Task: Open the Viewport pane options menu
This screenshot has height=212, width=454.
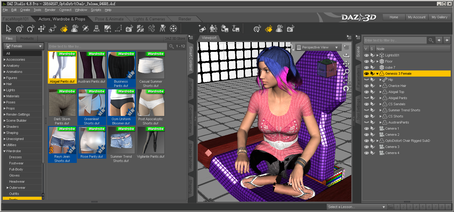Action: pyautogui.click(x=349, y=38)
